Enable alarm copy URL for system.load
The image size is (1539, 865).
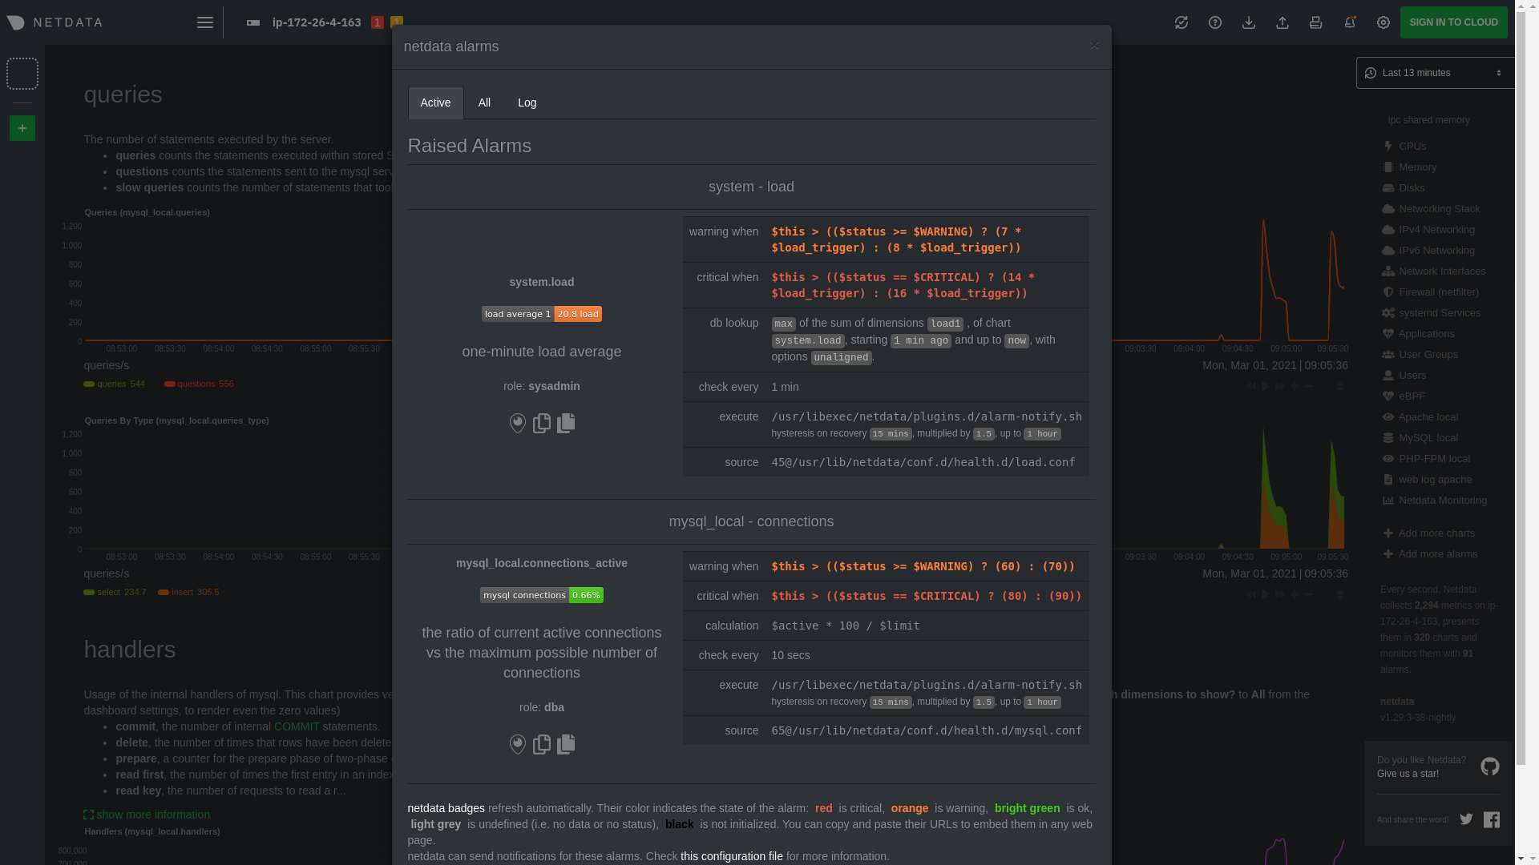pyautogui.click(x=542, y=424)
